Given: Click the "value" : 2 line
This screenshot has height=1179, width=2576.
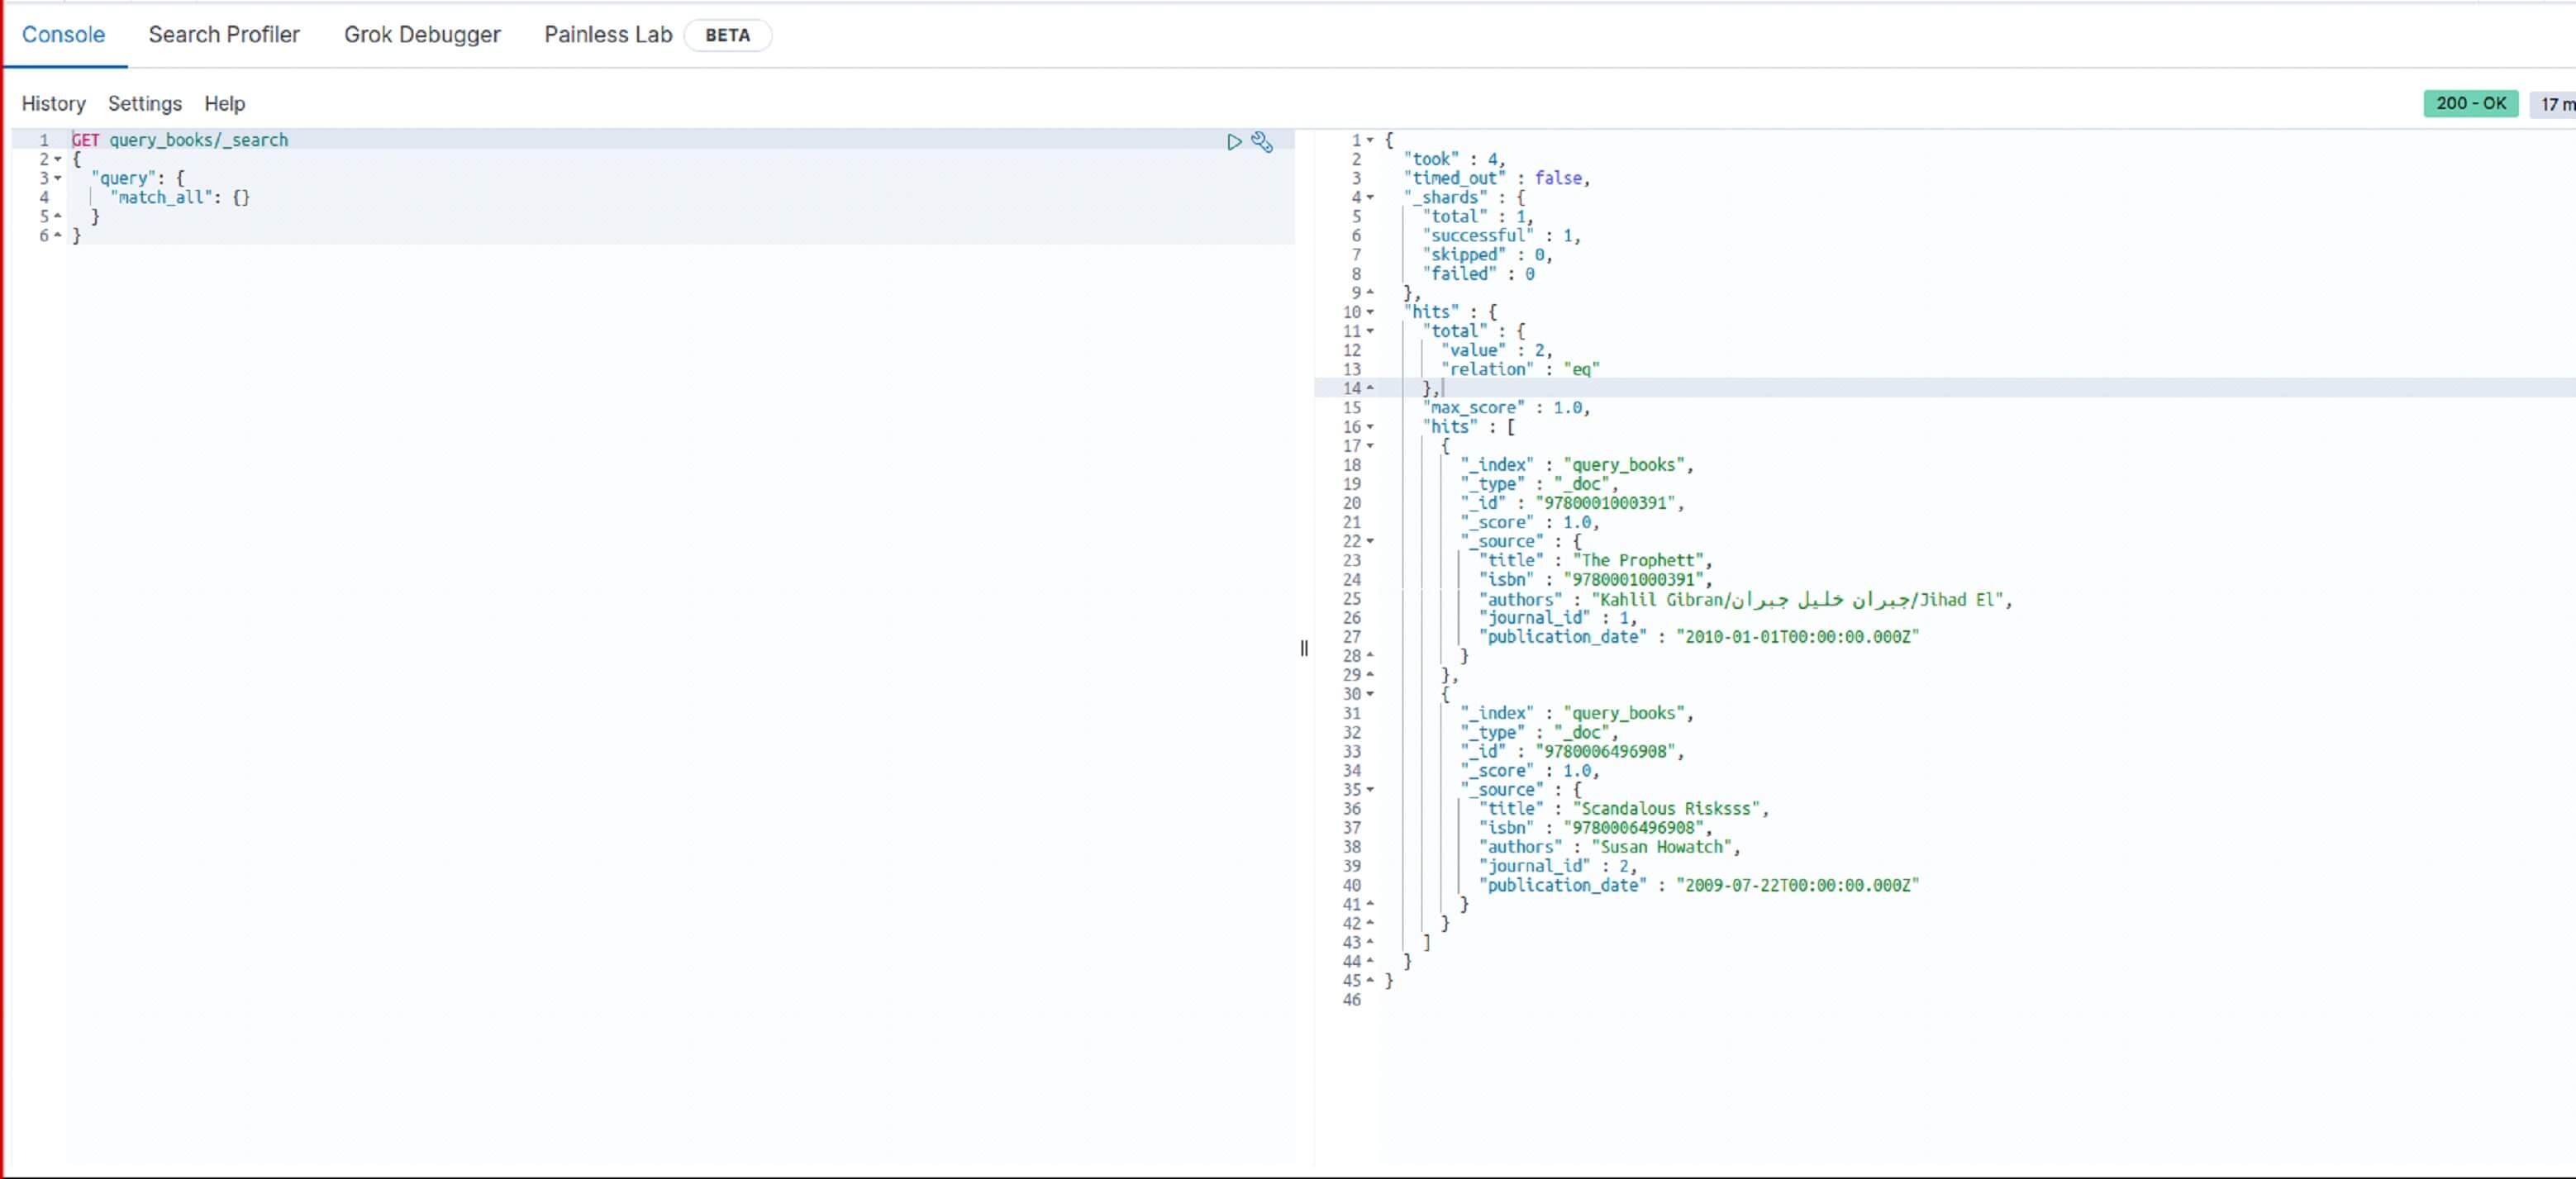Looking at the screenshot, I should [x=1497, y=350].
